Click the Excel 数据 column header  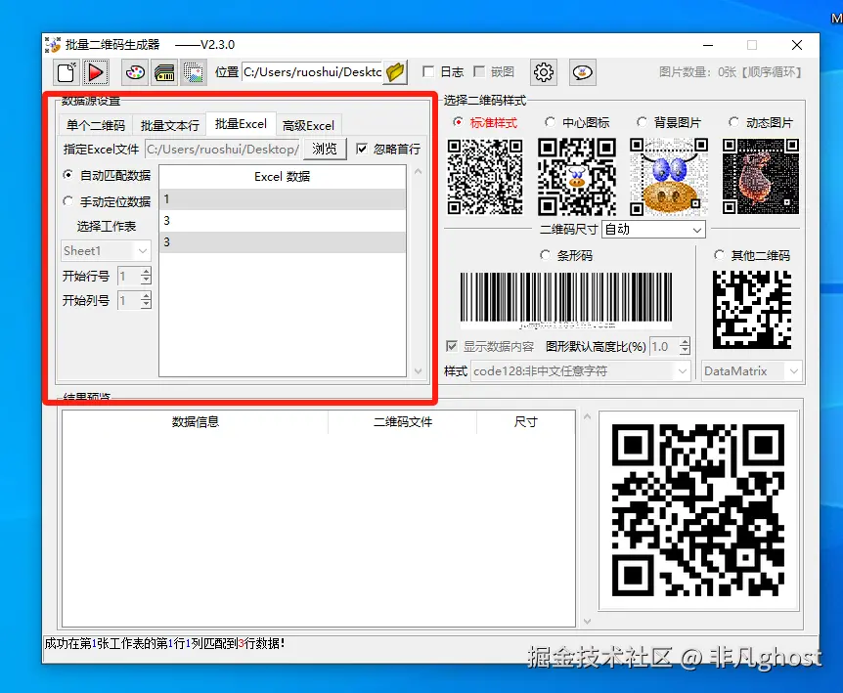[x=283, y=177]
